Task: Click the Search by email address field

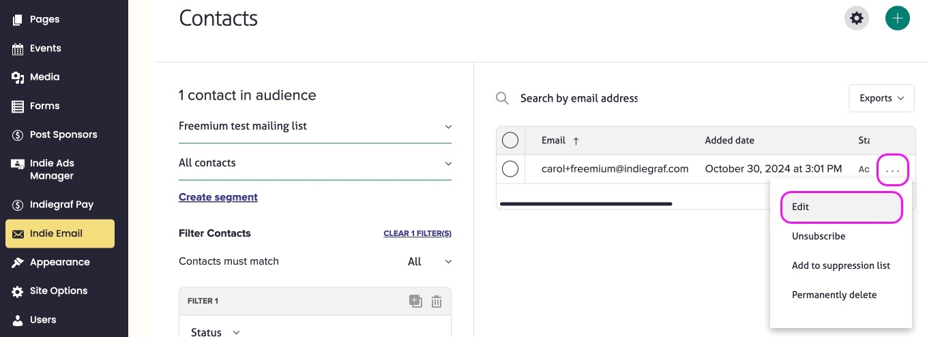Action: pyautogui.click(x=578, y=98)
